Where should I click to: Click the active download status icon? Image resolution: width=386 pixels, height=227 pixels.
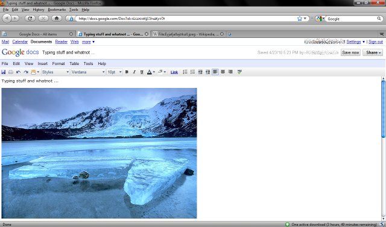point(287,225)
